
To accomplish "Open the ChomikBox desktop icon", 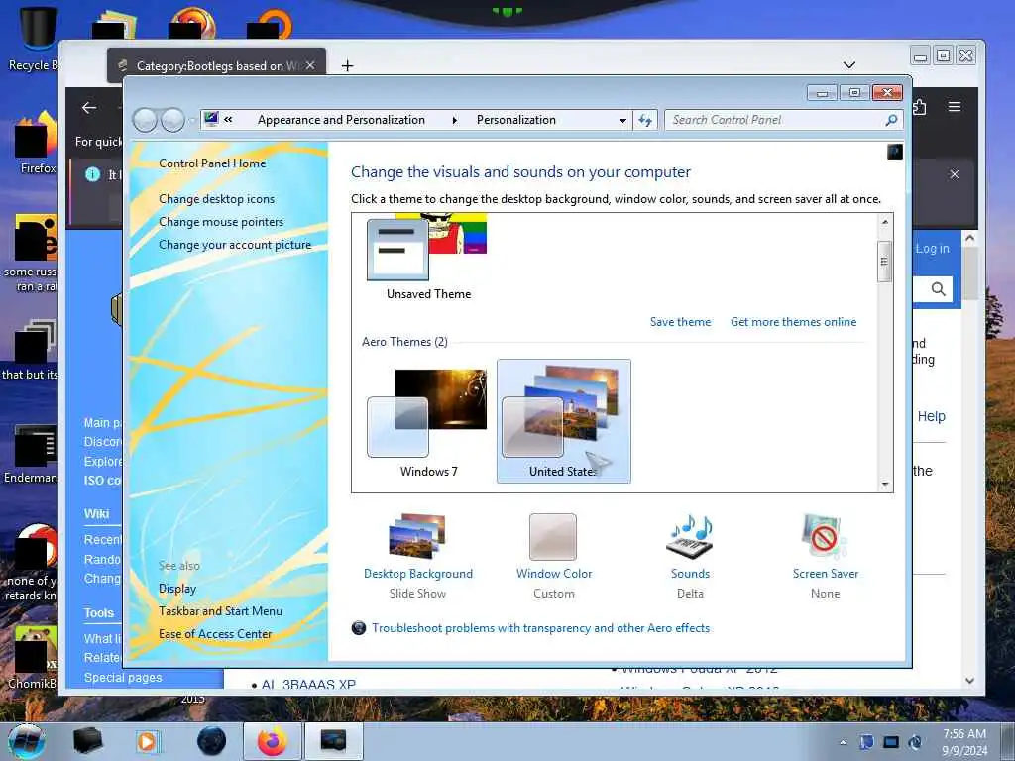I will coord(33,657).
